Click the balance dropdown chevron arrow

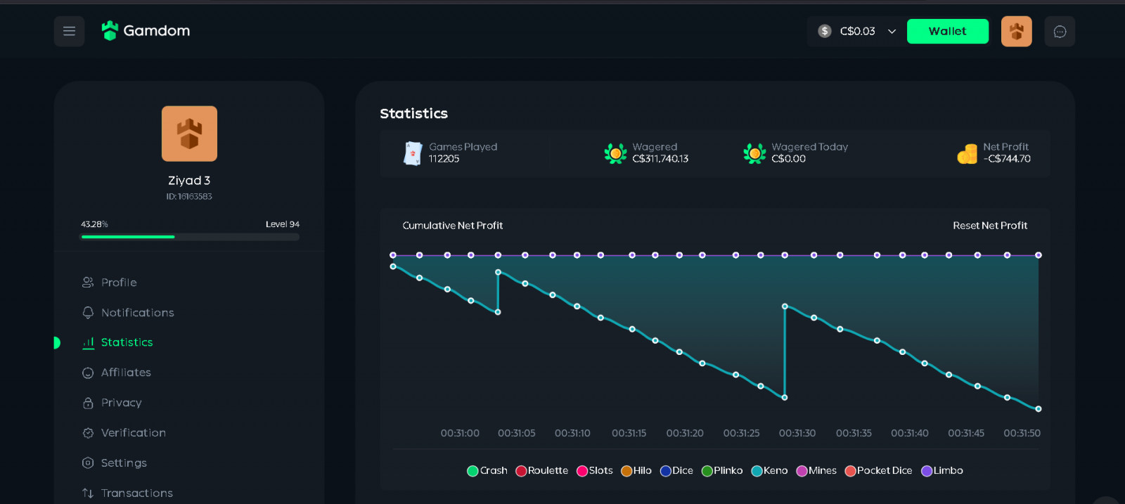(x=892, y=32)
